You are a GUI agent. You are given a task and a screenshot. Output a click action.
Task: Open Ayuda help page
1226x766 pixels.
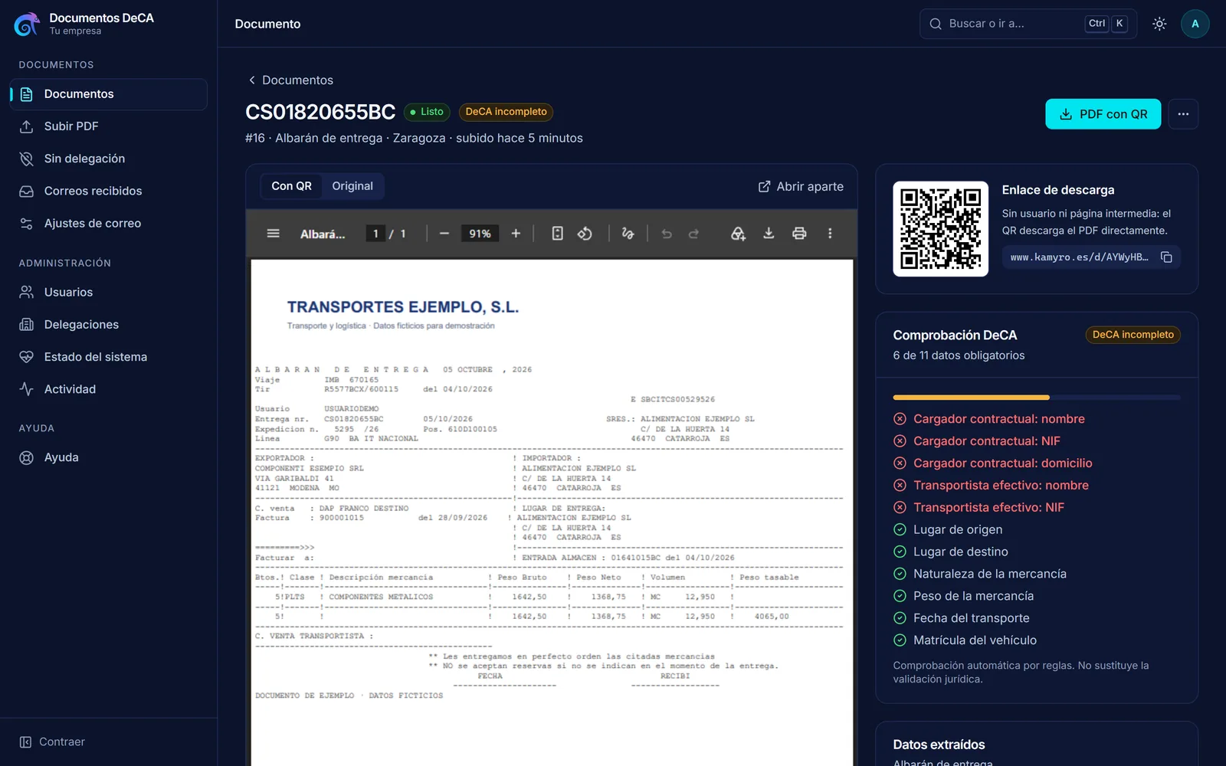coord(108,457)
